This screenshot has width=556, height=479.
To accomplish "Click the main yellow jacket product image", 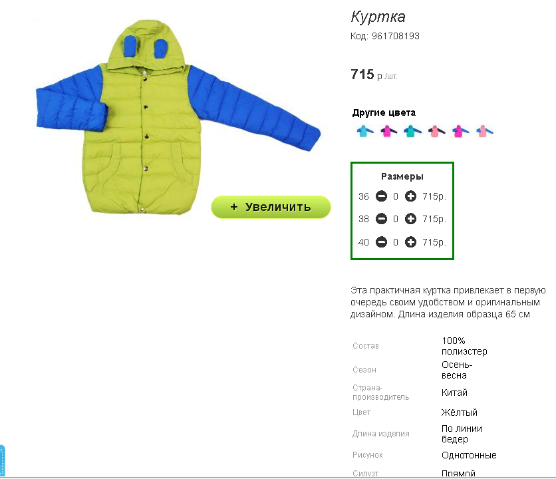I will (178, 117).
